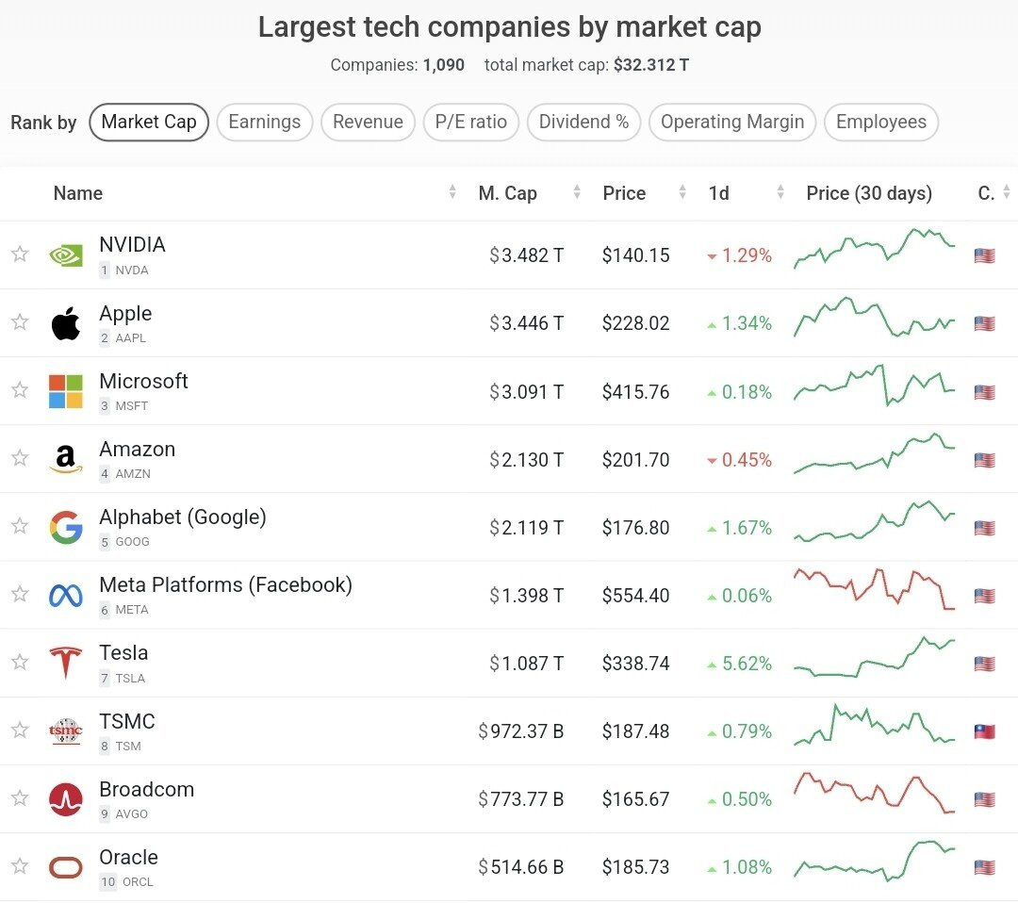Toggle favorite star for Tesla
Viewport: 1018px width, 903px height.
(20, 663)
